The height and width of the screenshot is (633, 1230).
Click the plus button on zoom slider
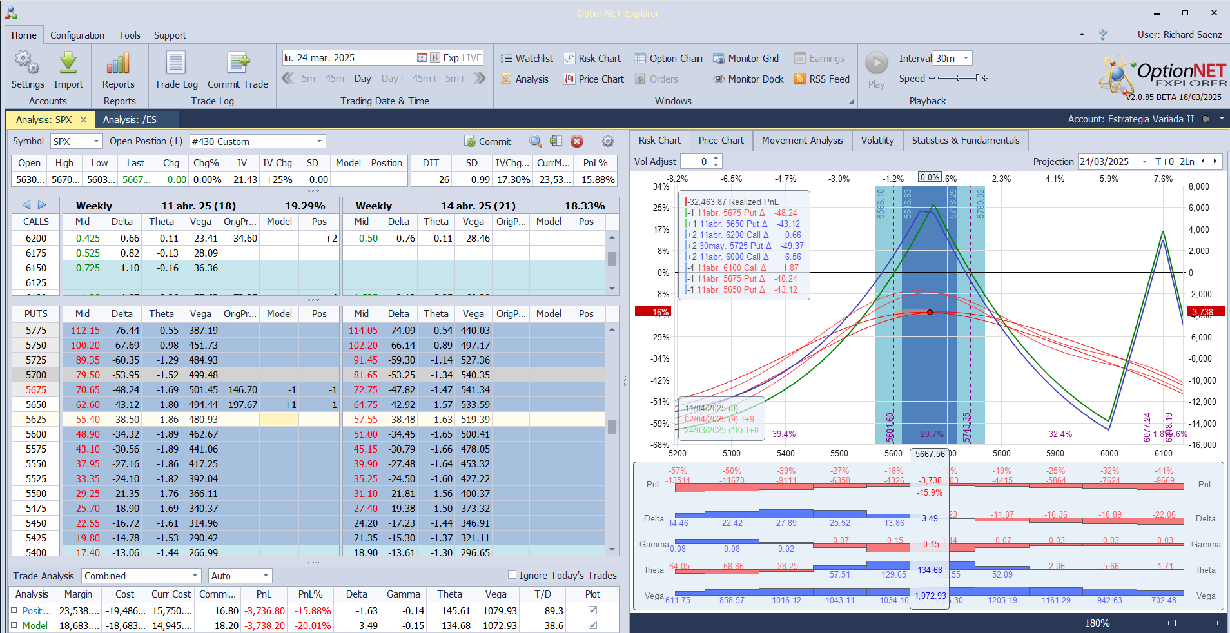pyautogui.click(x=1217, y=623)
